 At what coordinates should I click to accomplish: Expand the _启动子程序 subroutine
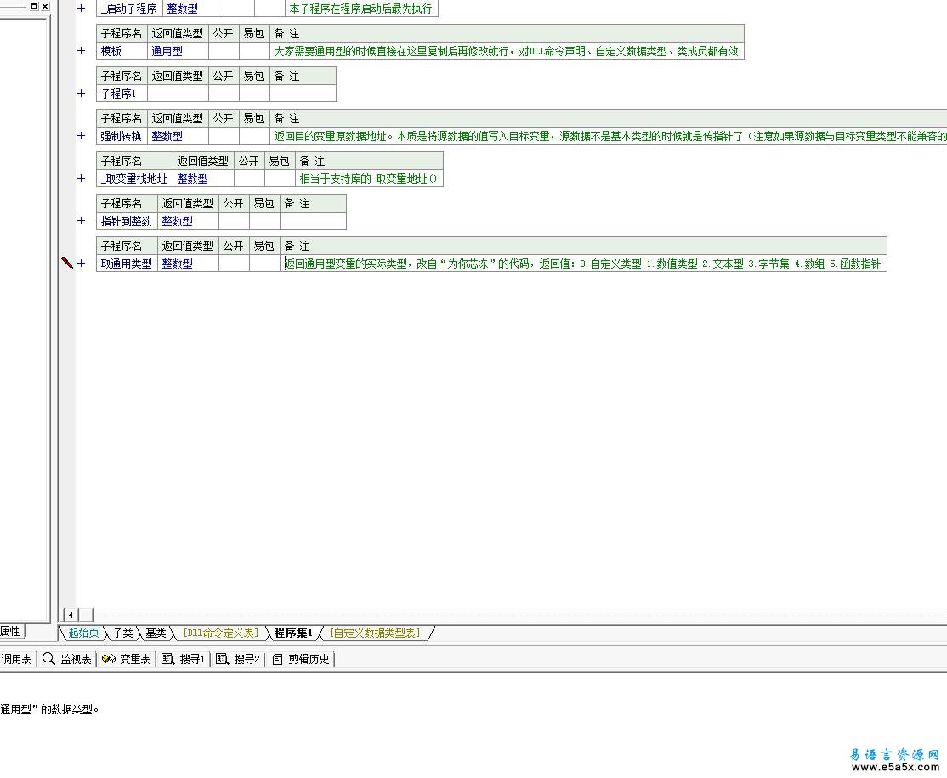[81, 9]
